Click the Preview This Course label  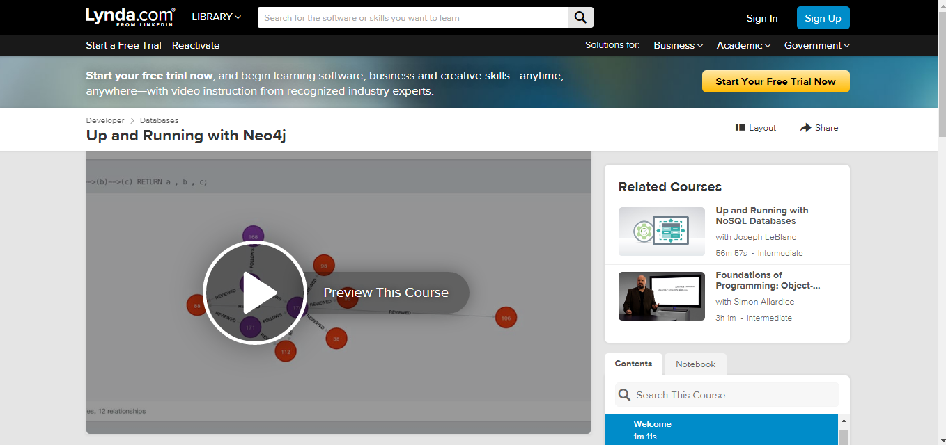tap(386, 293)
